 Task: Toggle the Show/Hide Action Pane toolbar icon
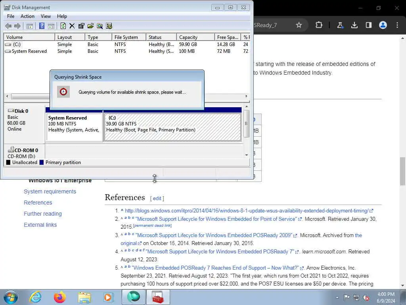(51, 26)
